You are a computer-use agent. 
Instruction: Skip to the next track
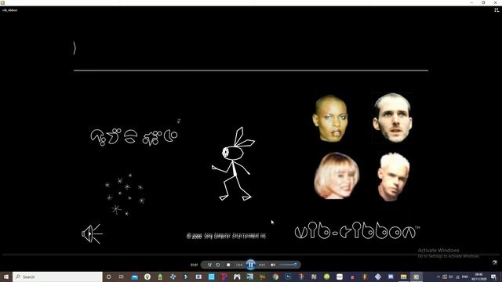[262, 265]
